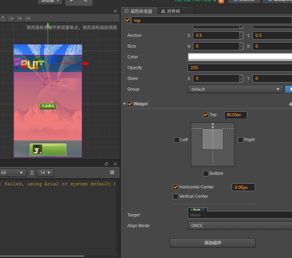Screen dimensions: 292x258
Task: Select the FRUIT logo in the scene
Action: pyautogui.click(x=29, y=63)
